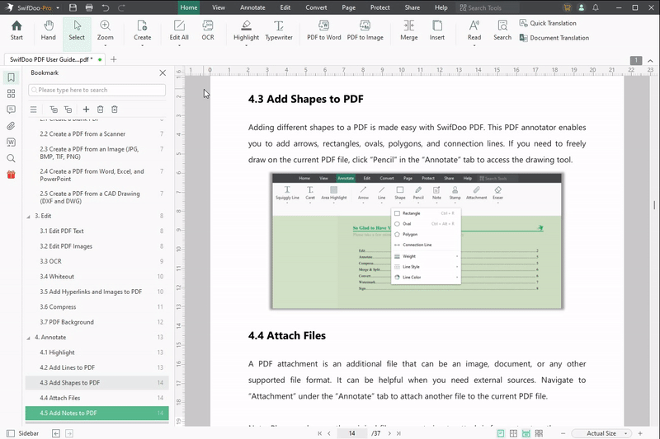Open the SwifDoo Pro app menu arrow

(58, 8)
